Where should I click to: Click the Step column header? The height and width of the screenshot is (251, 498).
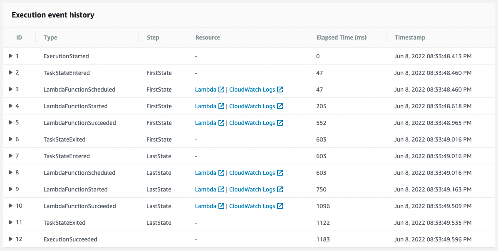153,37
